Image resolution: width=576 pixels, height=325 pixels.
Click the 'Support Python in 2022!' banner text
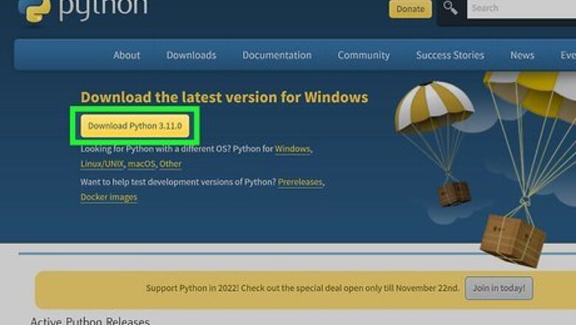[x=303, y=288]
